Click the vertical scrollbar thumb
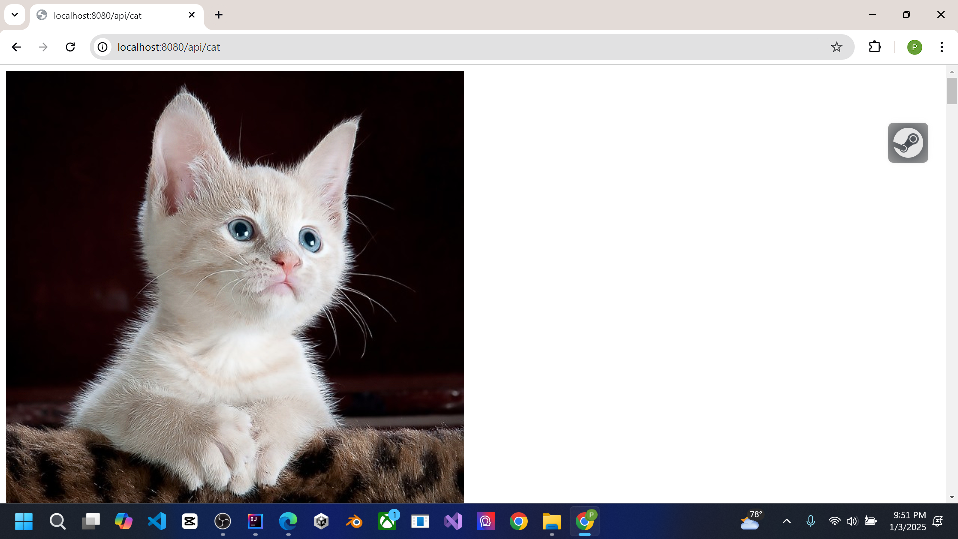 (x=952, y=91)
